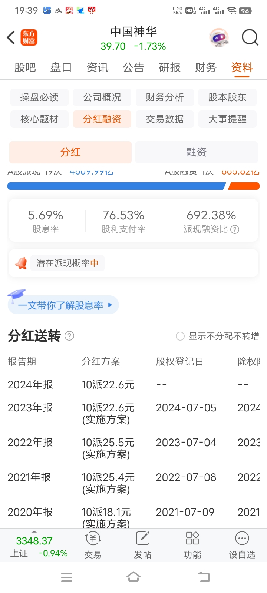This screenshot has height=593, width=267.
Task: Tap the graduation cap icon
Action: 16,296
